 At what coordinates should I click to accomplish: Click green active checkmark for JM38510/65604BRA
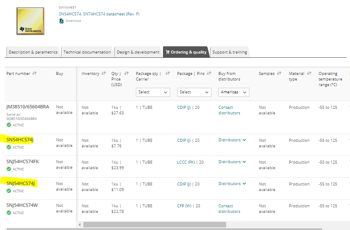[x=9, y=125]
